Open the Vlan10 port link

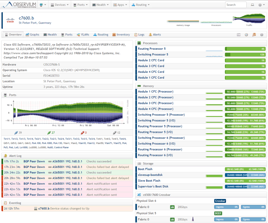(82, 143)
